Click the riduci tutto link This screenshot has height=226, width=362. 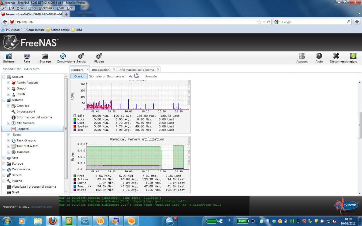point(32,69)
